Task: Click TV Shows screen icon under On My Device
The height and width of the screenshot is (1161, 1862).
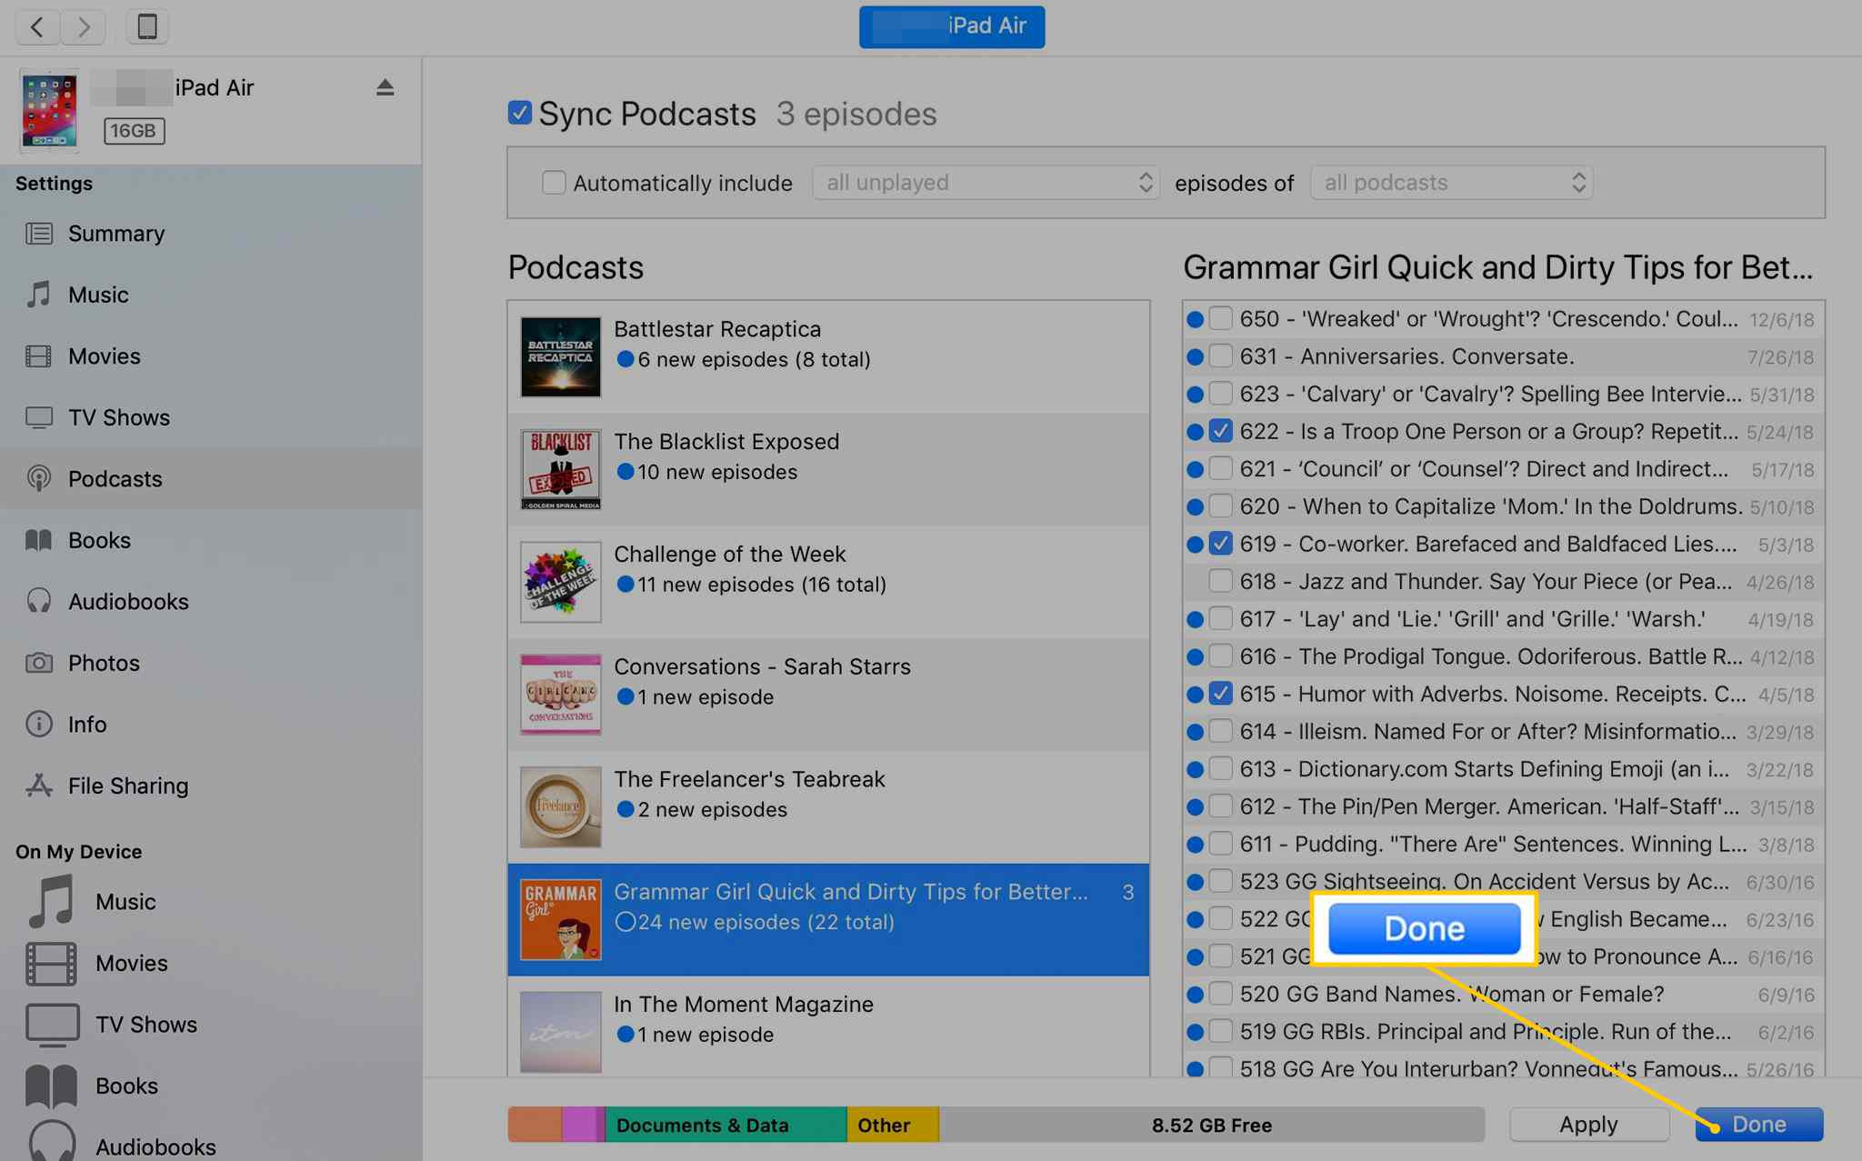Action: coord(52,1025)
